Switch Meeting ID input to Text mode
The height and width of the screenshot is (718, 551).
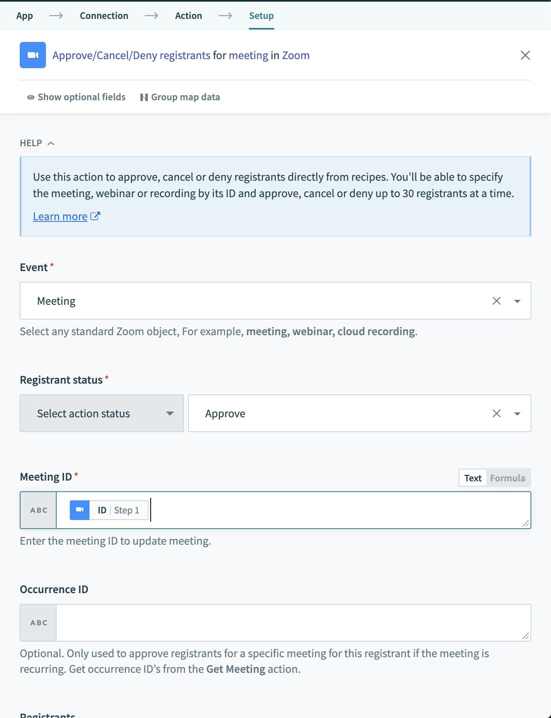pyautogui.click(x=473, y=478)
